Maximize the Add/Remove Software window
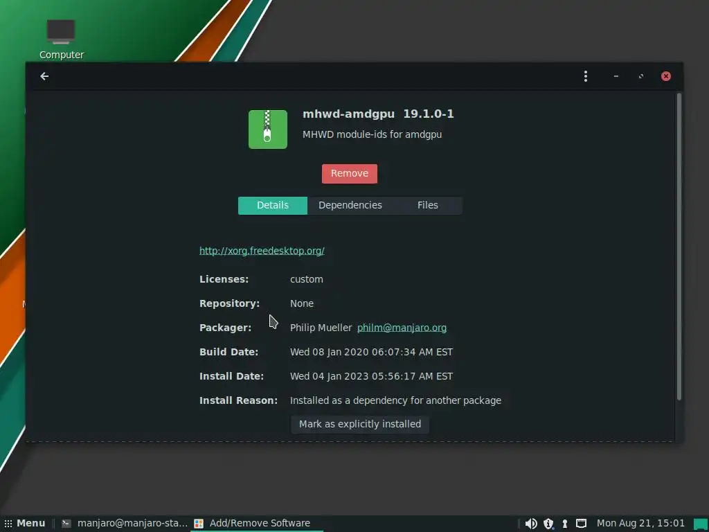The image size is (709, 532). click(640, 76)
